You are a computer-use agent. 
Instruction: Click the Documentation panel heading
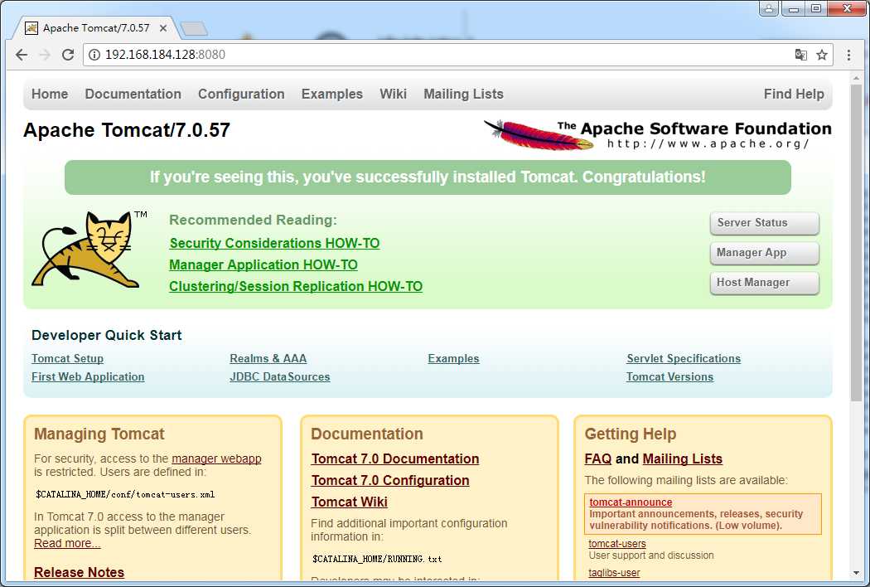[x=367, y=434]
